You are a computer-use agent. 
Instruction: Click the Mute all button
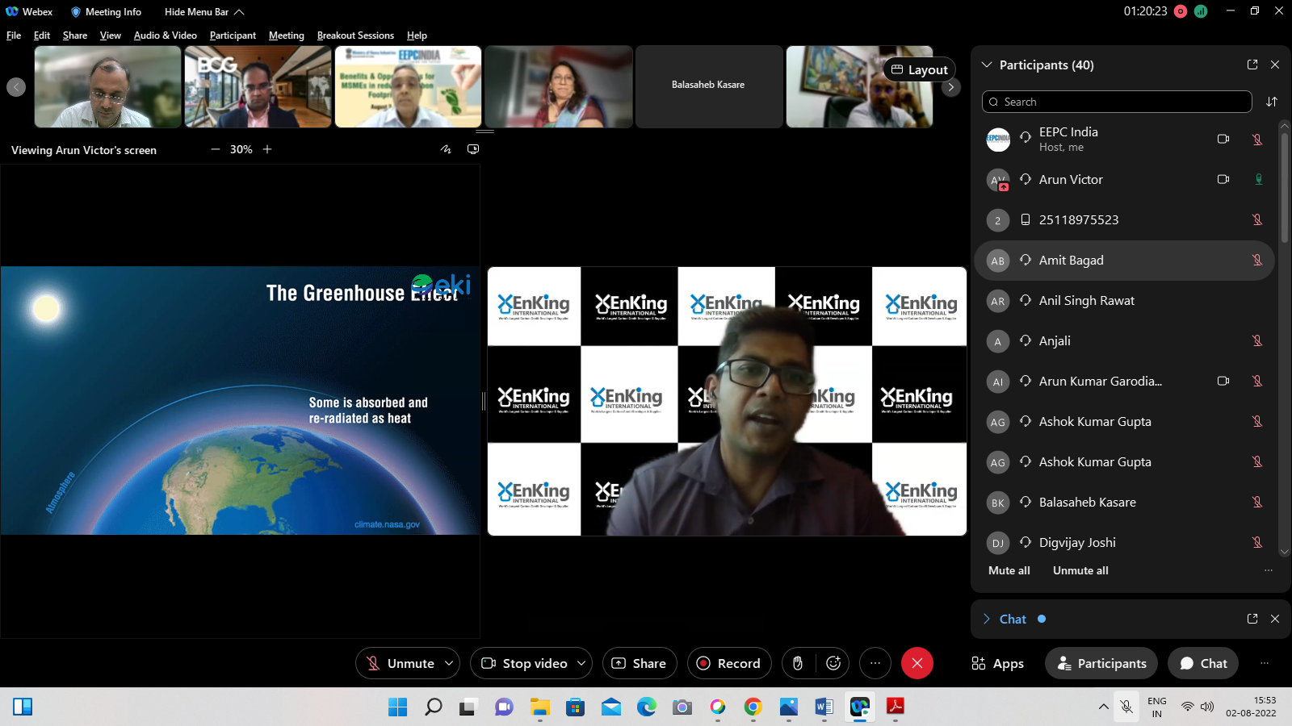tap(1009, 570)
